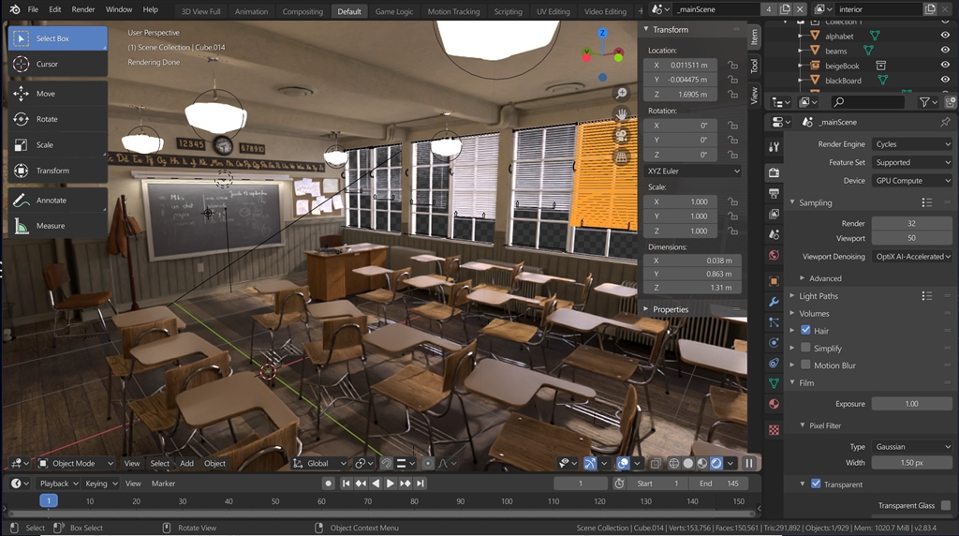The width and height of the screenshot is (959, 536).
Task: Click the Exposure value slider
Action: pos(911,404)
